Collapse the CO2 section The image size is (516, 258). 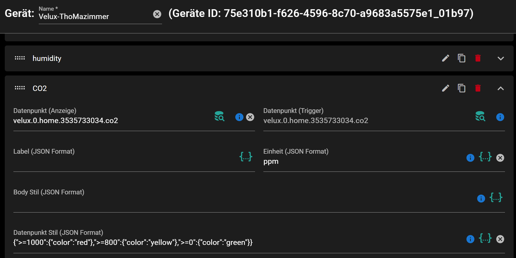click(x=501, y=88)
